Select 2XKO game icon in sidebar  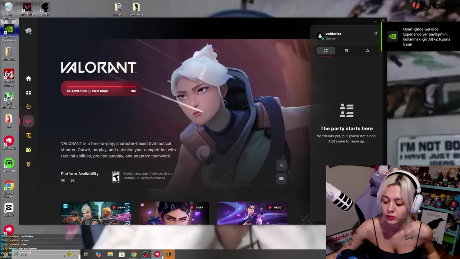click(28, 150)
